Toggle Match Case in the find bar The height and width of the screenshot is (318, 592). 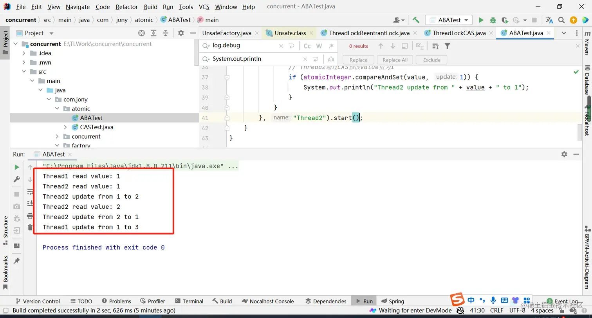point(307,46)
